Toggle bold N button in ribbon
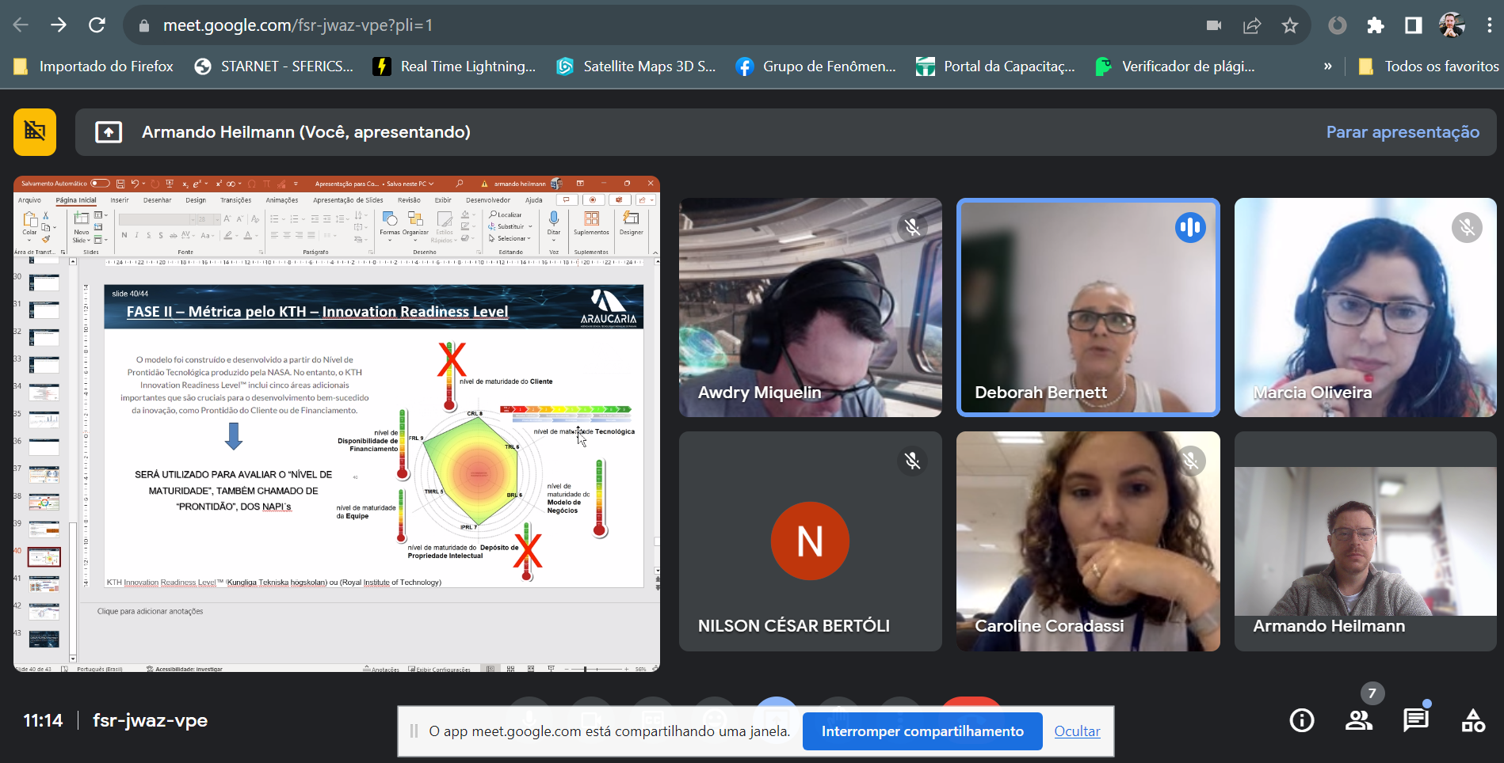This screenshot has height=763, width=1504. (x=124, y=235)
